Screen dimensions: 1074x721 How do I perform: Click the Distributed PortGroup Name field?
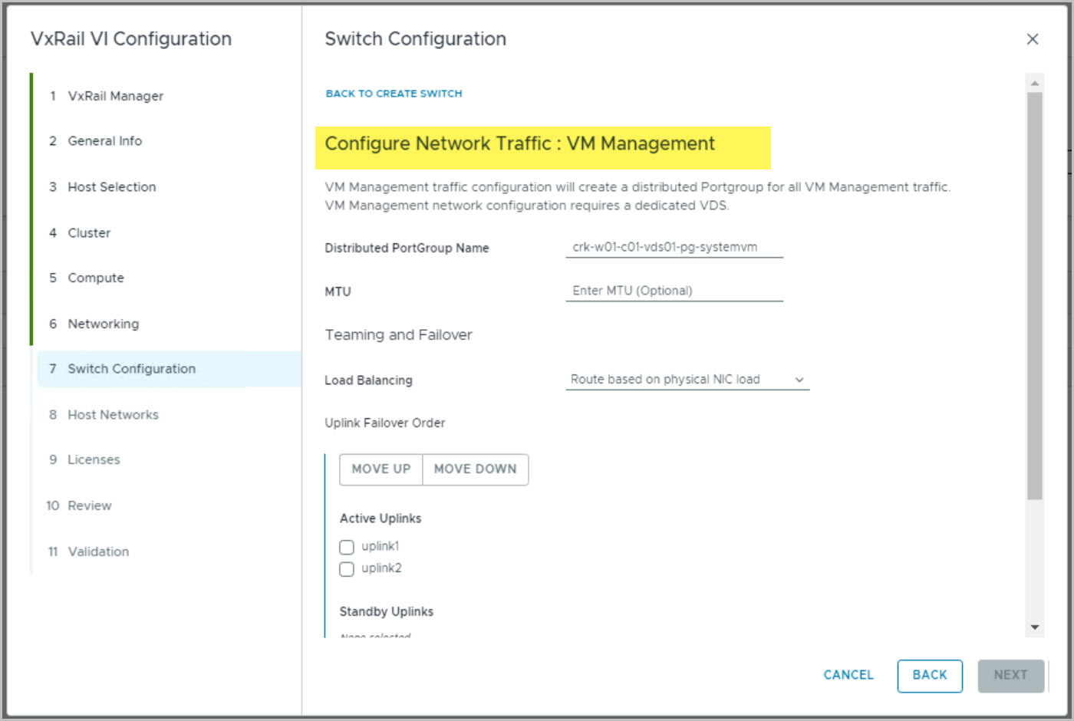click(674, 247)
